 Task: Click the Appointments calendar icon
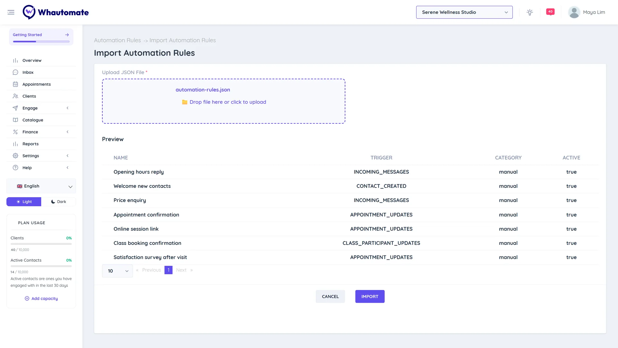15,84
